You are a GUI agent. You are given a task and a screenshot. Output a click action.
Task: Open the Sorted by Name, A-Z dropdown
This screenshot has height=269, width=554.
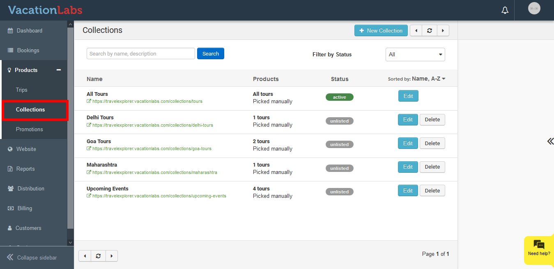(x=417, y=79)
